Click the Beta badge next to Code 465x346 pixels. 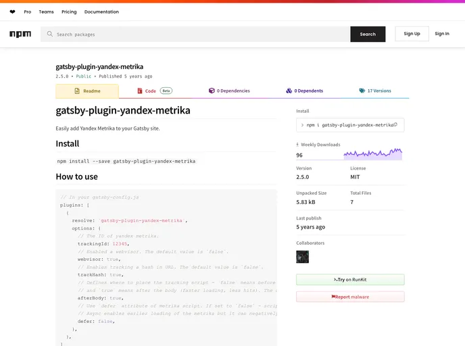[166, 91]
